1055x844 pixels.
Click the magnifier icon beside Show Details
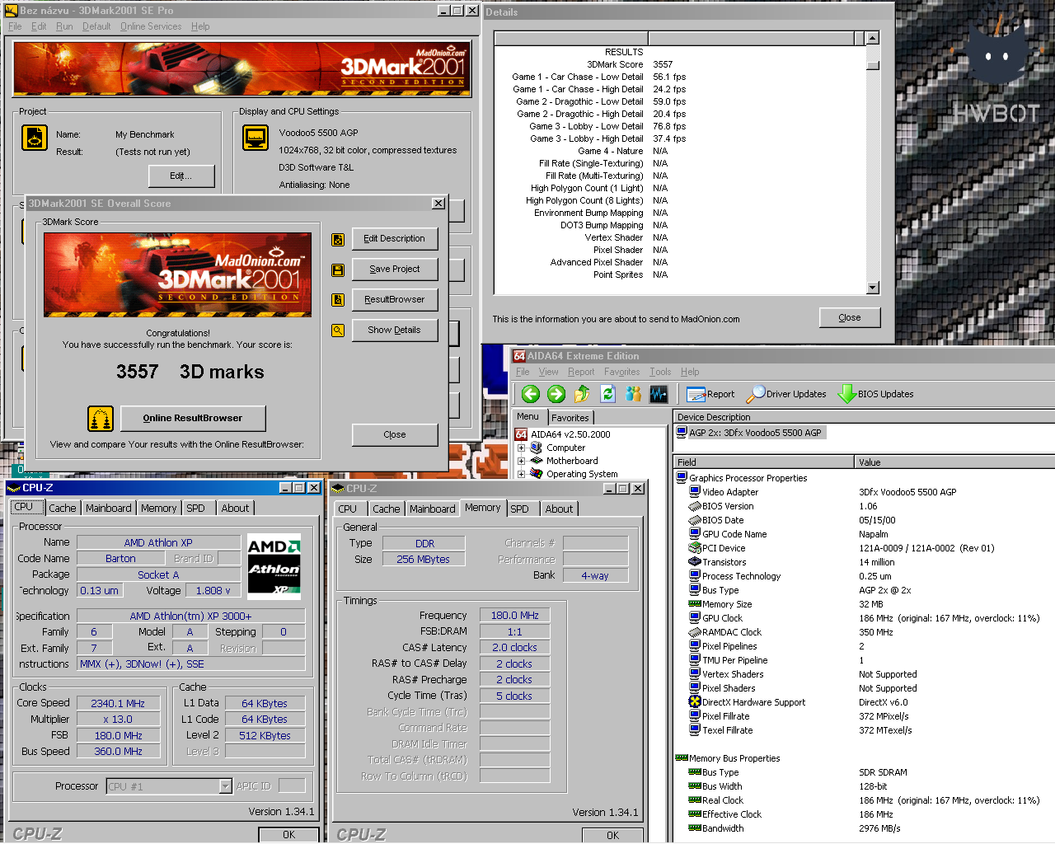point(338,331)
